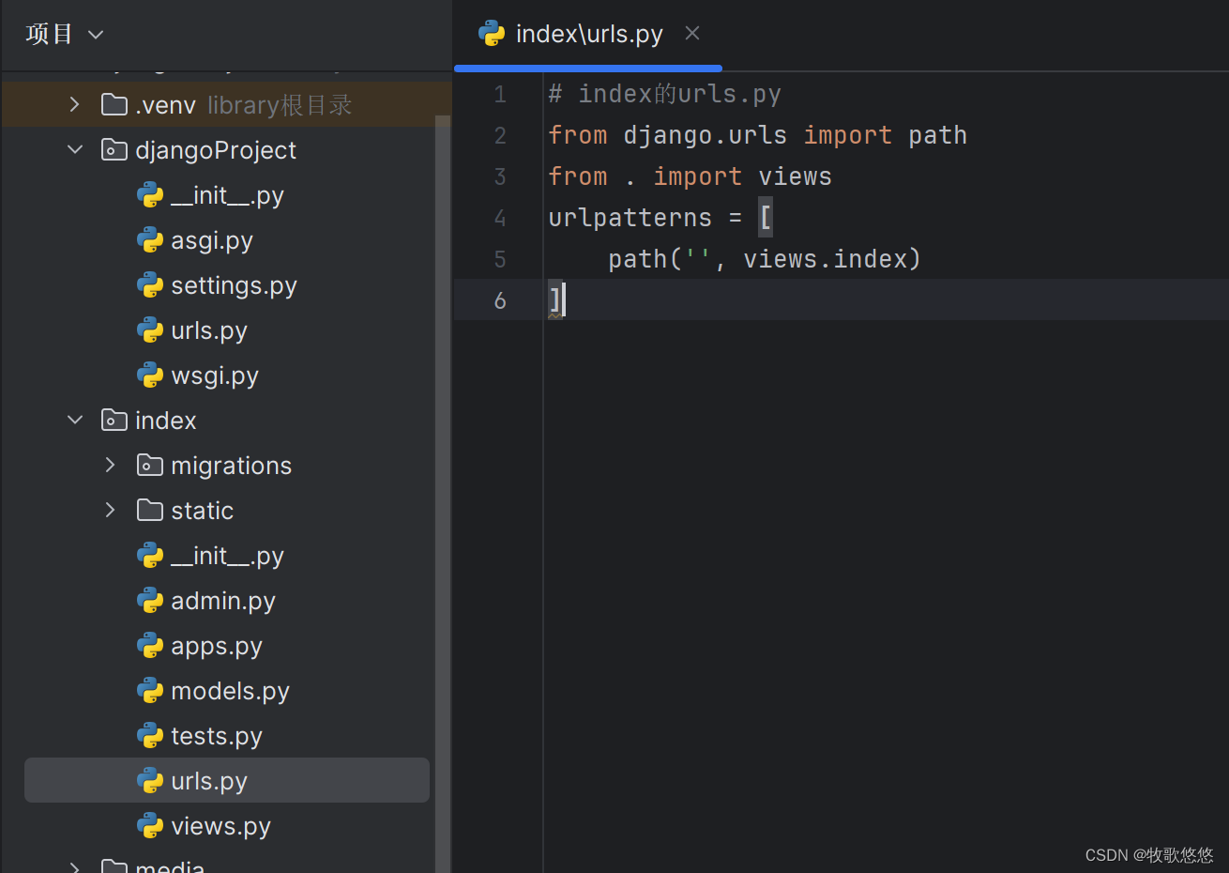This screenshot has height=873, width=1229.
Task: Click 'library根目录' label beside .venv
Action: (280, 105)
